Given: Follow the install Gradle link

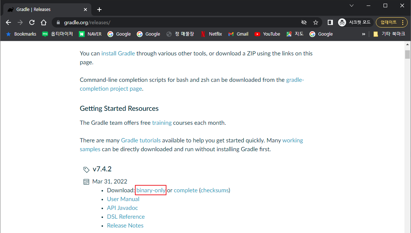Looking at the screenshot, I should pyautogui.click(x=118, y=54).
